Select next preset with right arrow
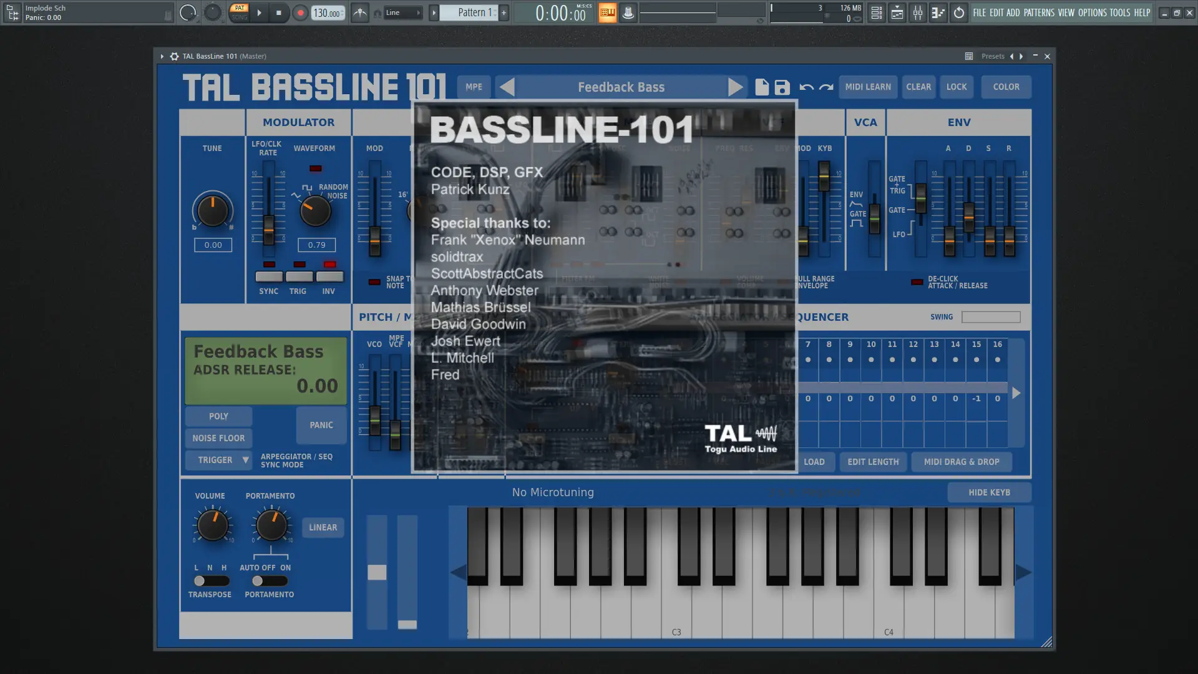Screen dimensions: 1198x674 pos(735,87)
